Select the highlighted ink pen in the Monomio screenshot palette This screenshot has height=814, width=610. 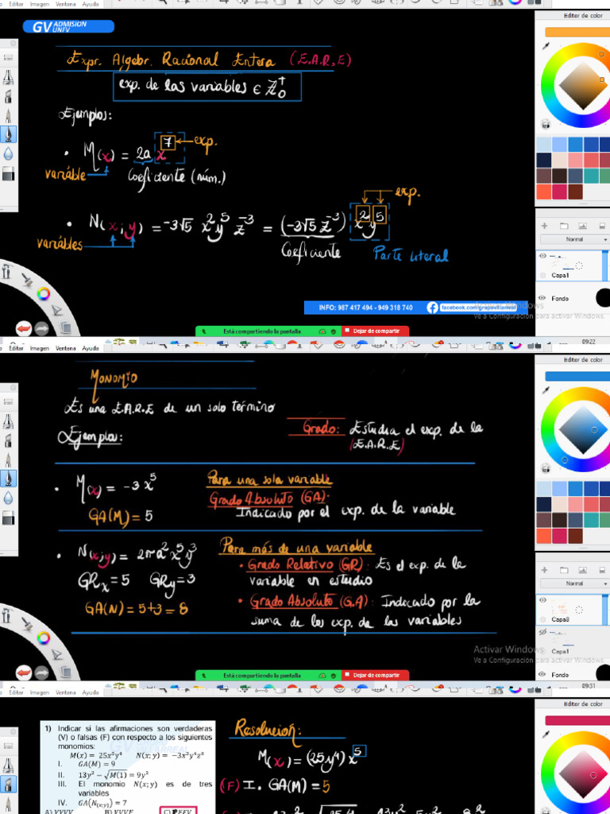8,479
